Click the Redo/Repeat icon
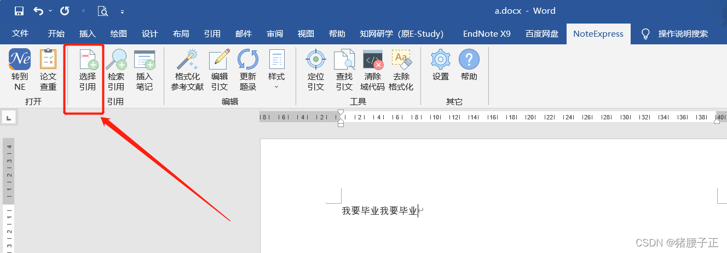This screenshot has height=253, width=727. pyautogui.click(x=65, y=11)
